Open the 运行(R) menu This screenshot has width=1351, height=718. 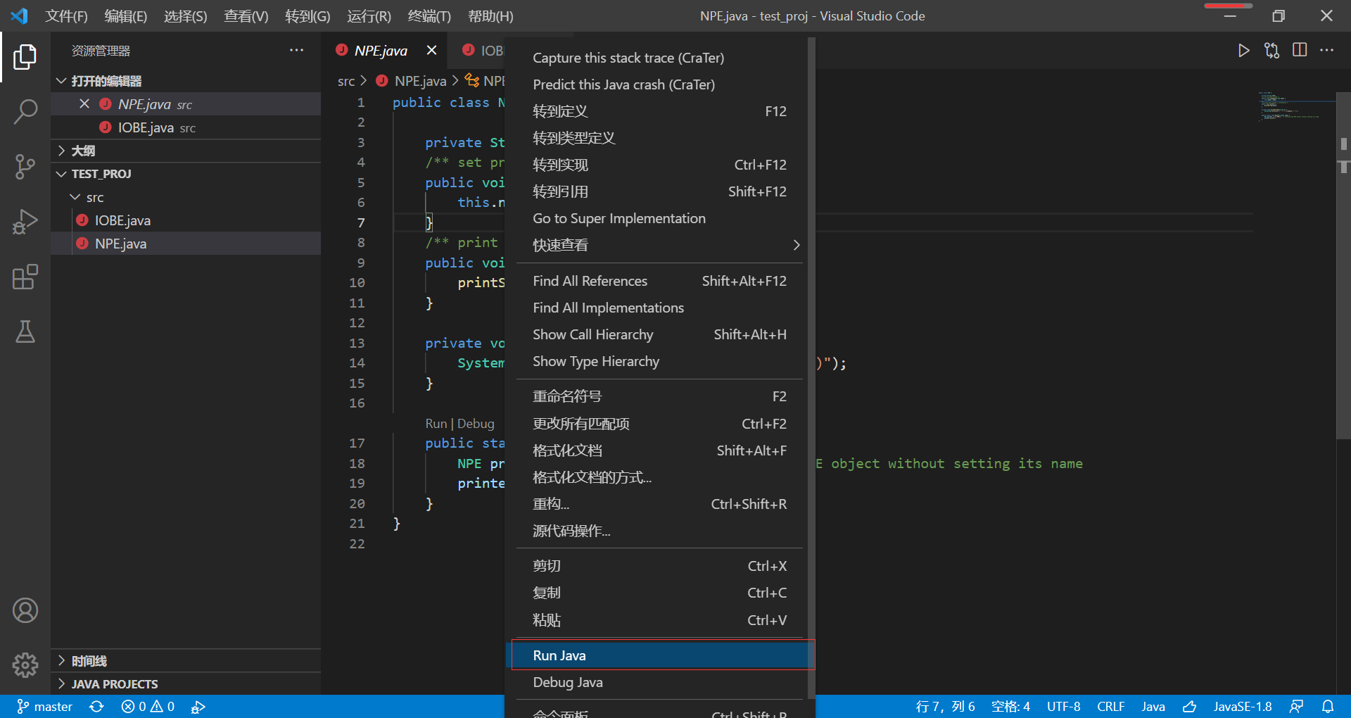click(369, 15)
